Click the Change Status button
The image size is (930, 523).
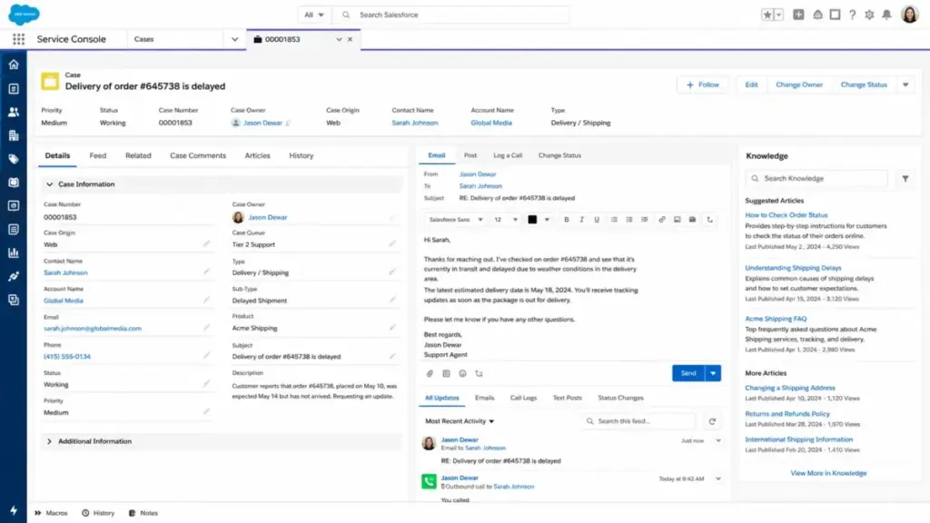(x=864, y=84)
